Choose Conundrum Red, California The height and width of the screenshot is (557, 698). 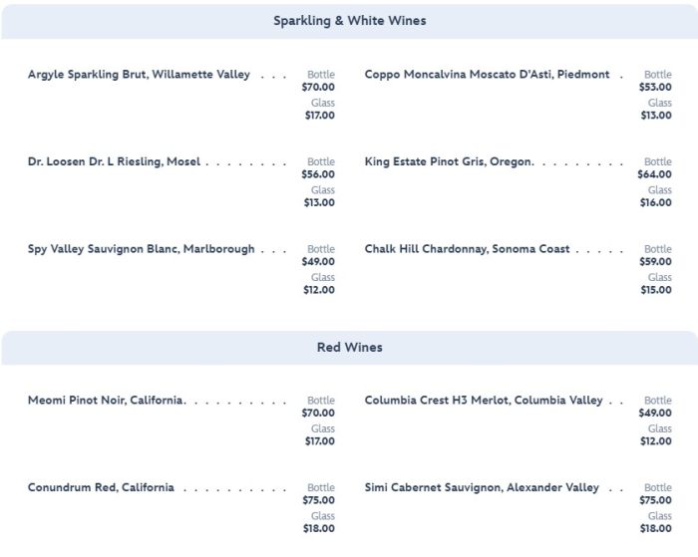coord(101,488)
